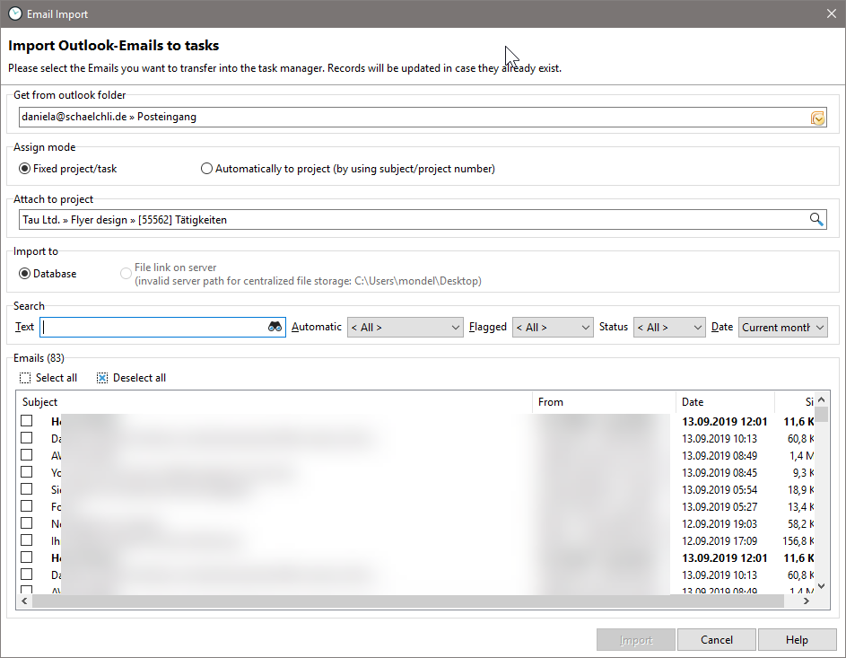This screenshot has height=658, width=846.
Task: Select the Fixed project/task option
Action: pyautogui.click(x=24, y=168)
